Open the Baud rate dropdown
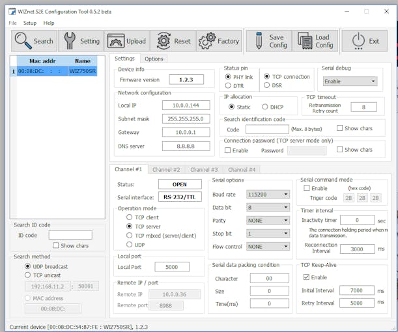 point(267,194)
